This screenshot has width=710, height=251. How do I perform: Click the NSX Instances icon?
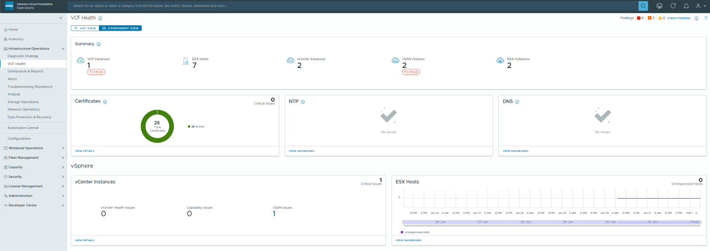[500, 61]
